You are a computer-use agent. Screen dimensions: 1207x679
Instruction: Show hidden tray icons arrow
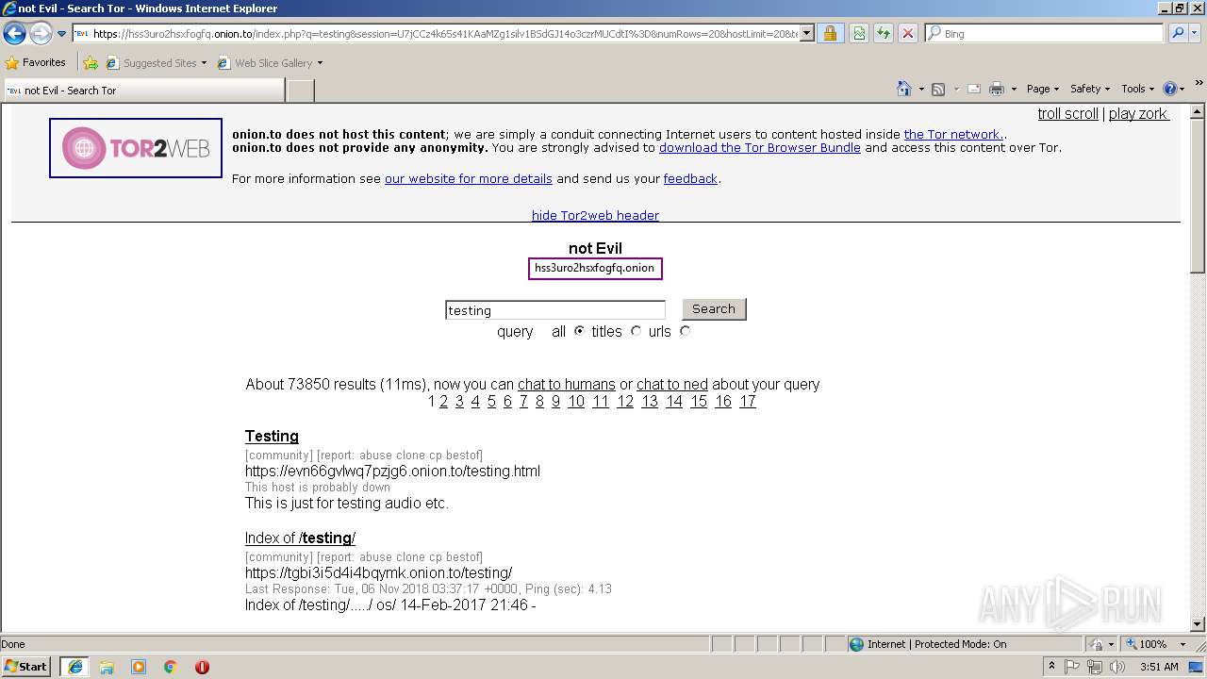(x=1052, y=667)
